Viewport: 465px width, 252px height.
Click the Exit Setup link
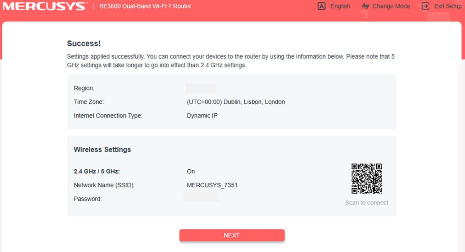pos(448,6)
